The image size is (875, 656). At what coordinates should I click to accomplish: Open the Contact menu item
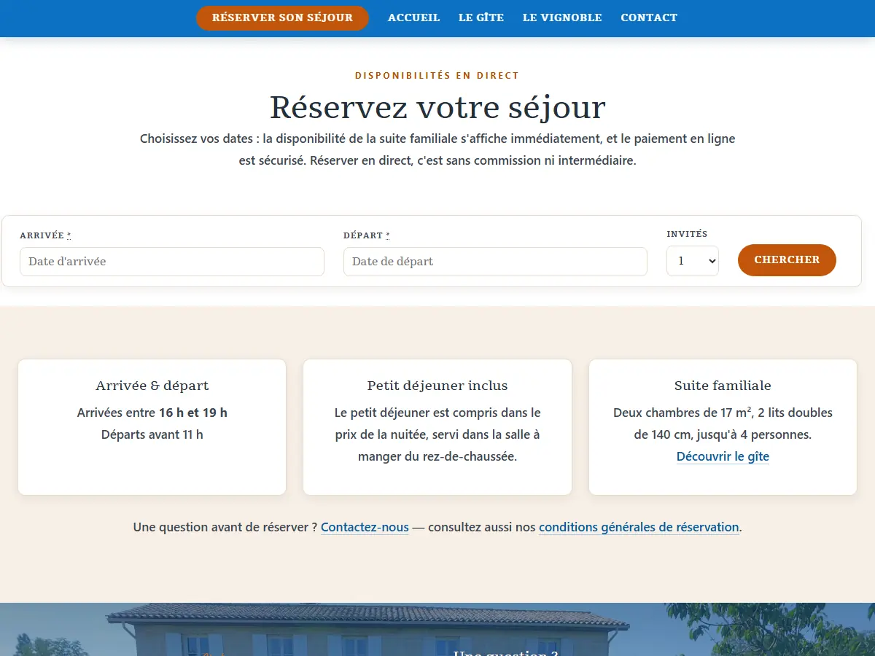[649, 18]
